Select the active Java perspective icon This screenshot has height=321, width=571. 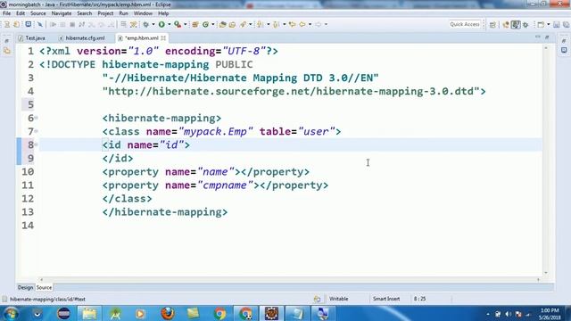pyautogui.click(x=516, y=24)
